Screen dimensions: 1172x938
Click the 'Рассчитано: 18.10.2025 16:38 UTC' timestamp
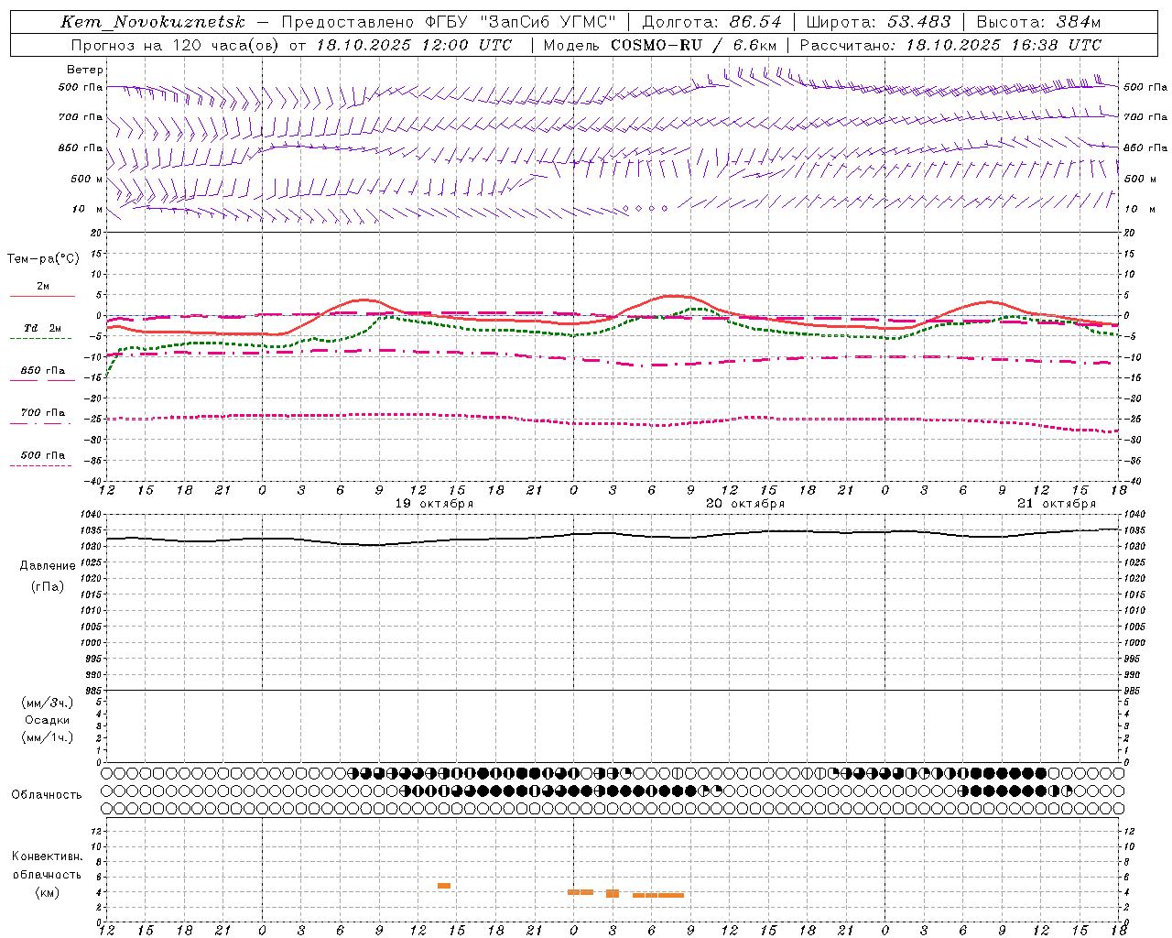click(x=950, y=45)
